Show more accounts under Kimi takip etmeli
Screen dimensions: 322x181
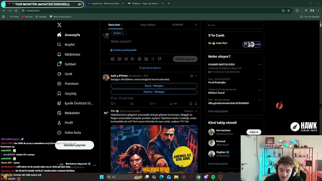tap(218, 164)
